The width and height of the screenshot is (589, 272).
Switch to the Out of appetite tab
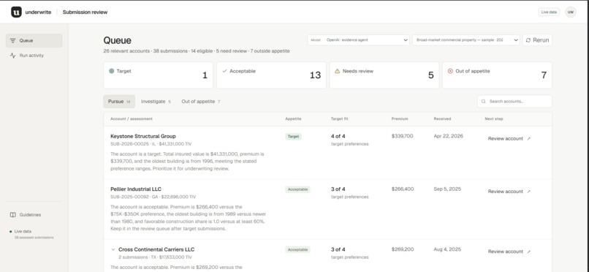[200, 102]
